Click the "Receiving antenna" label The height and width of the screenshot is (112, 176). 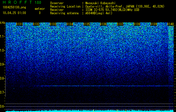[x=64, y=13]
